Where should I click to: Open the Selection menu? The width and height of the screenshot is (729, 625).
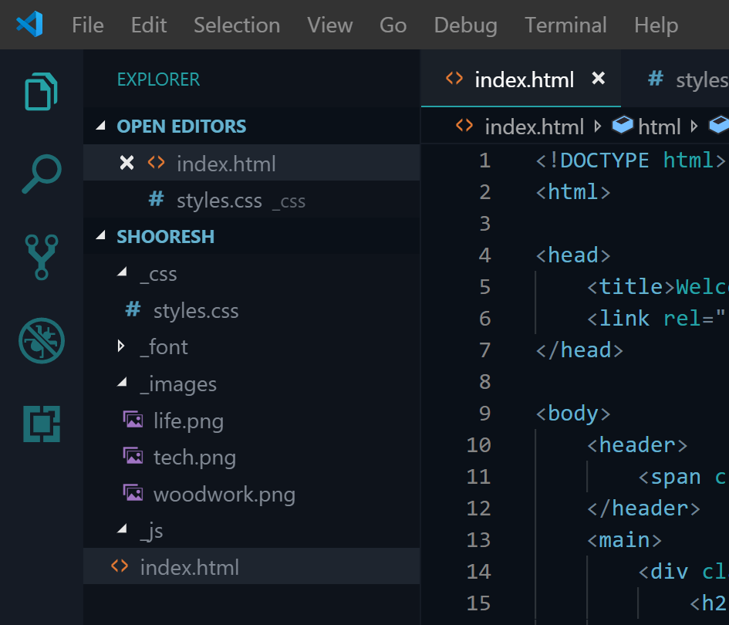(236, 25)
